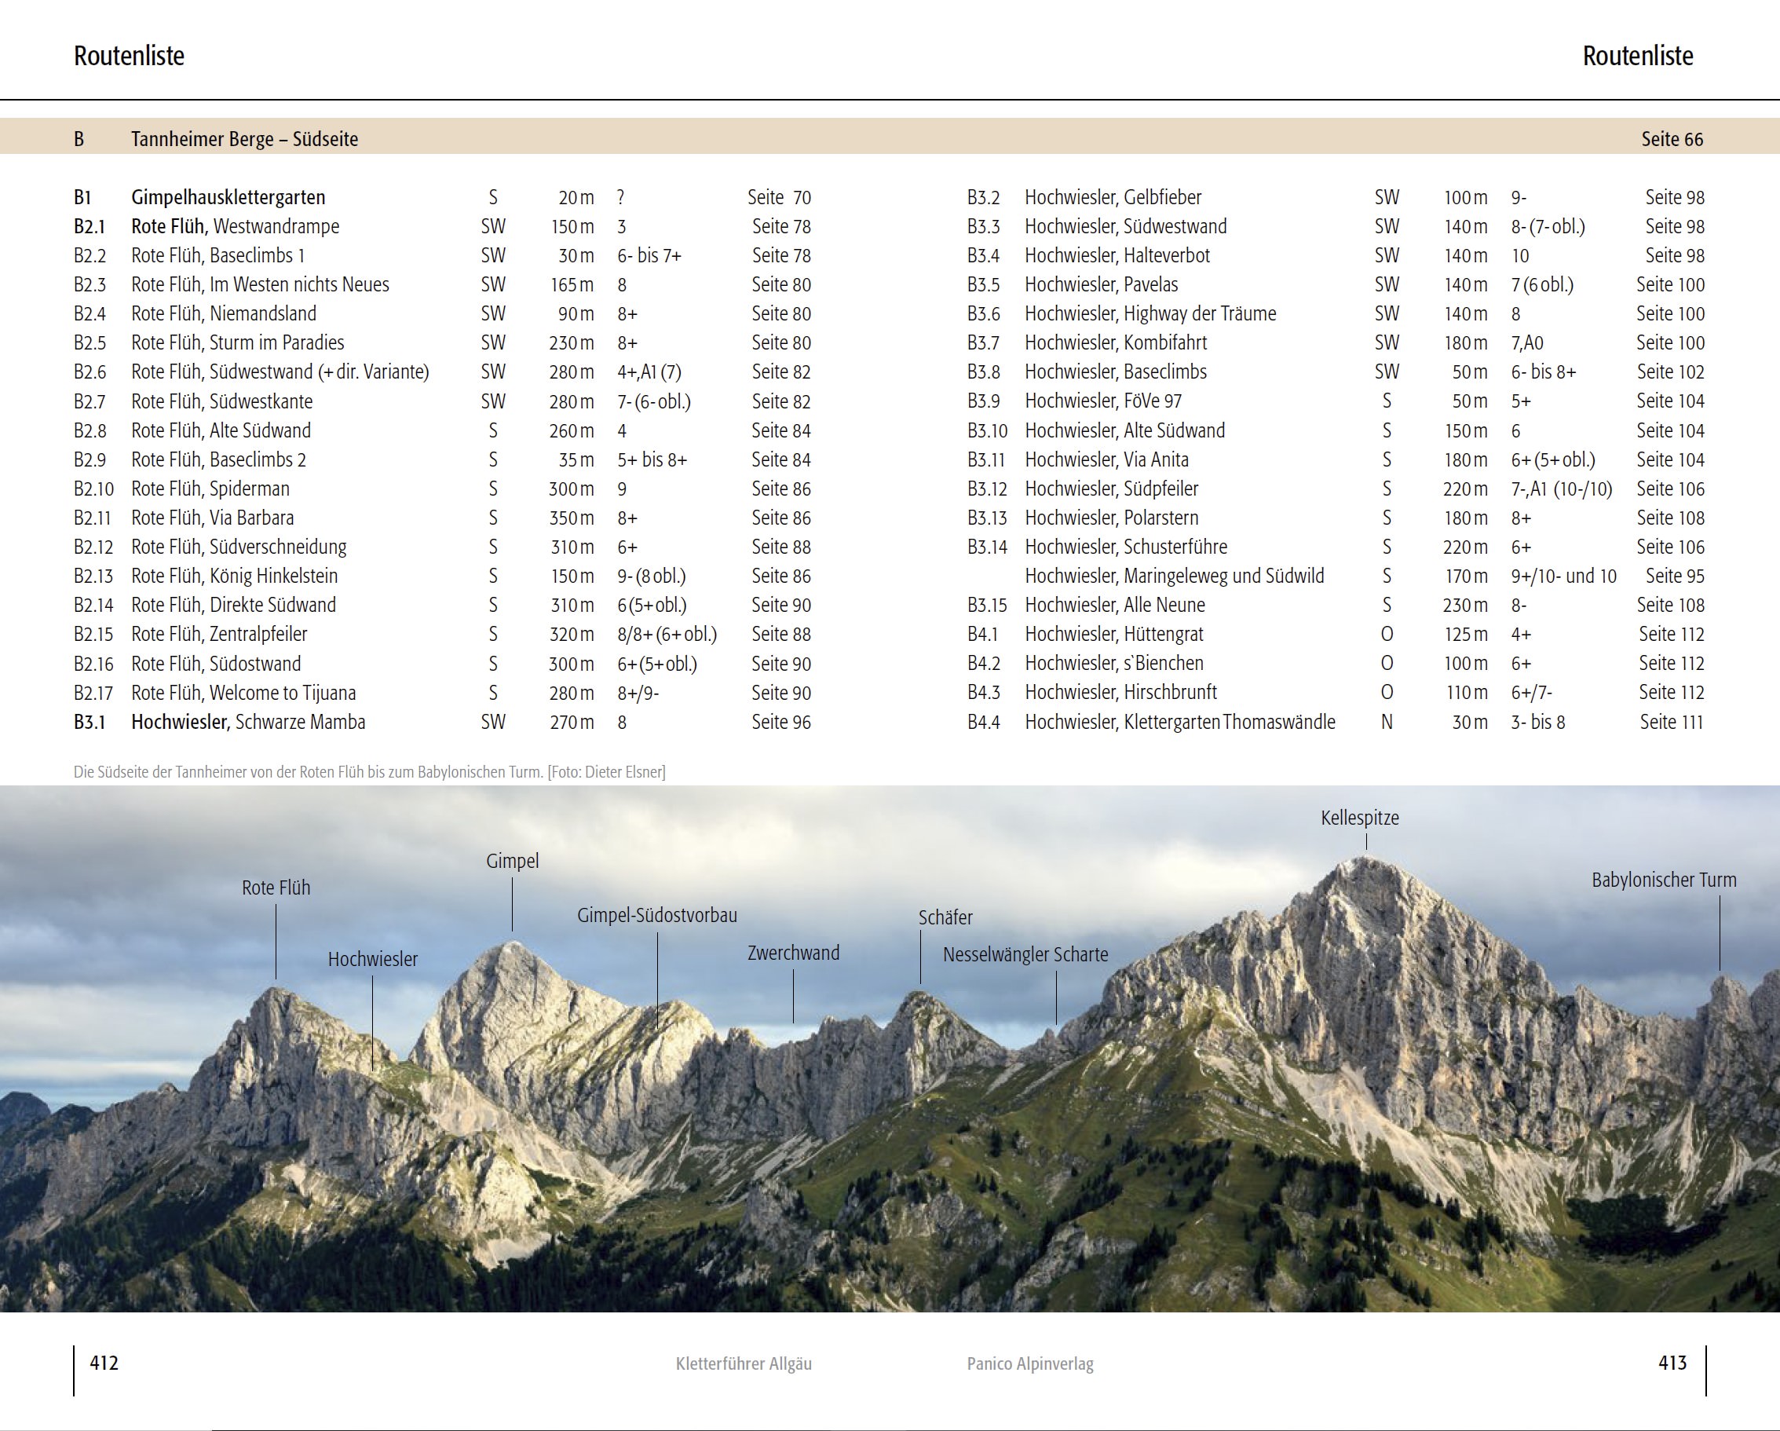Click footer text 'Panico Alpinverlag'
Viewport: 1780px width, 1431px height.
(1030, 1364)
